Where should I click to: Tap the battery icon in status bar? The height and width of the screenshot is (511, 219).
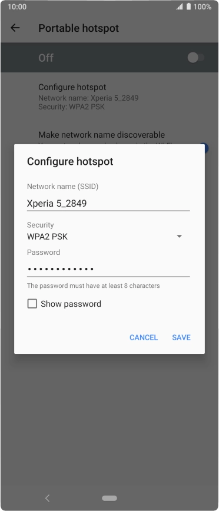tap(189, 7)
